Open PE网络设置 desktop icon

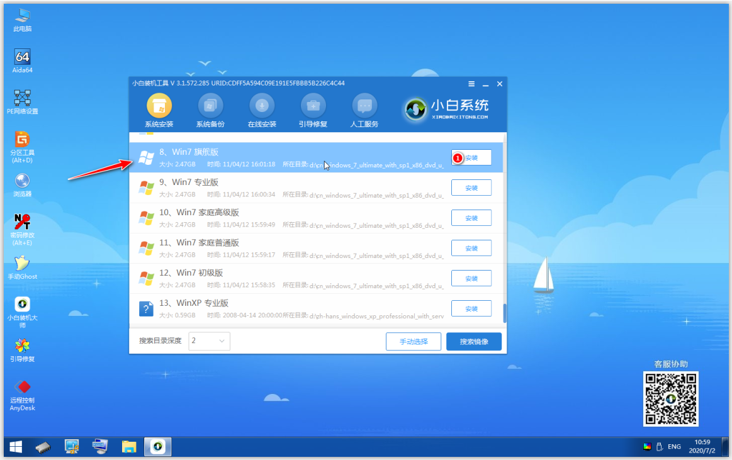click(23, 102)
